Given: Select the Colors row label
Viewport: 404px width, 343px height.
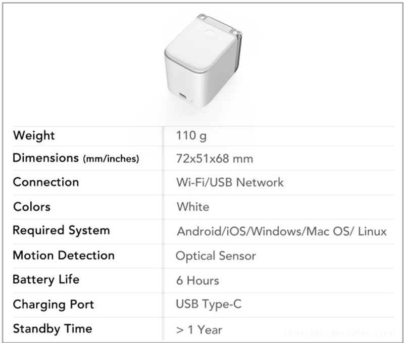Looking at the screenshot, I should coord(32,207).
